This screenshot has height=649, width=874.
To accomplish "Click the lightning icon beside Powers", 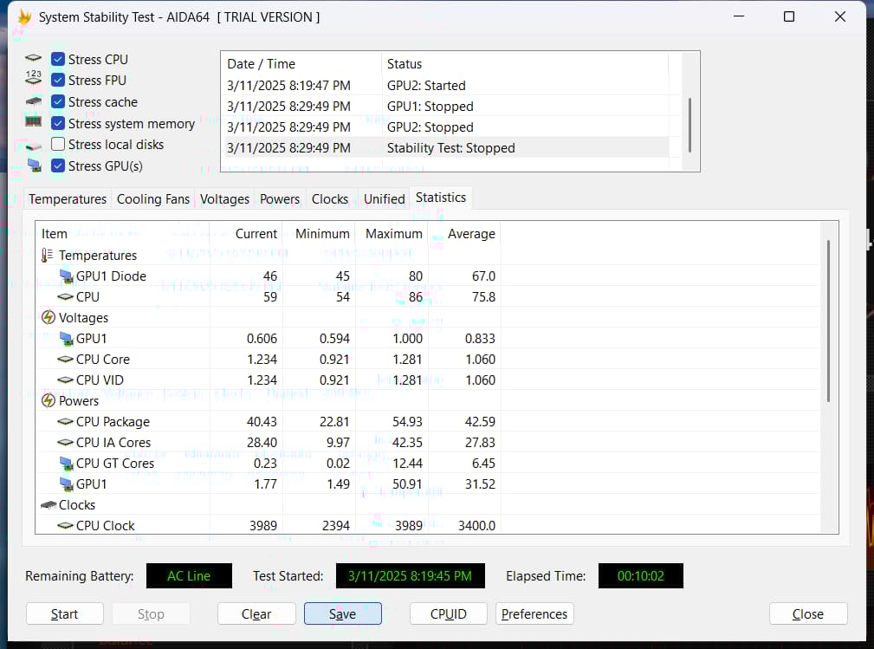I will [49, 401].
